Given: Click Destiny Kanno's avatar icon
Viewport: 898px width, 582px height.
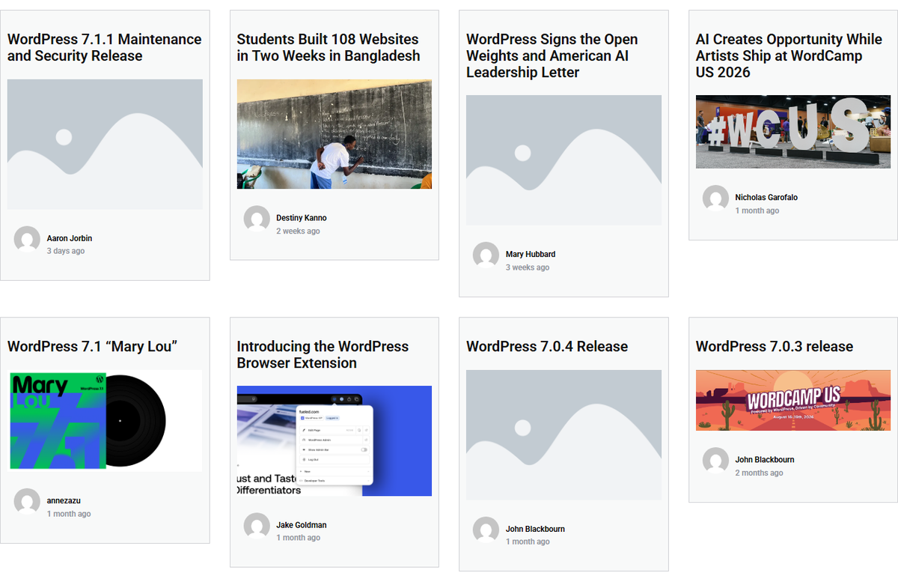Looking at the screenshot, I should point(257,219).
